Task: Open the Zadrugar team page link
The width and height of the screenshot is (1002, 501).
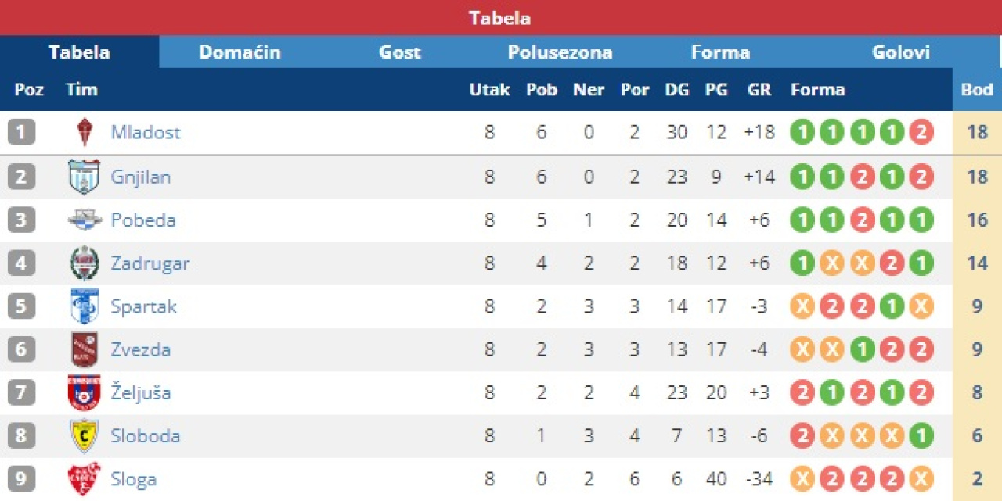Action: tap(150, 263)
